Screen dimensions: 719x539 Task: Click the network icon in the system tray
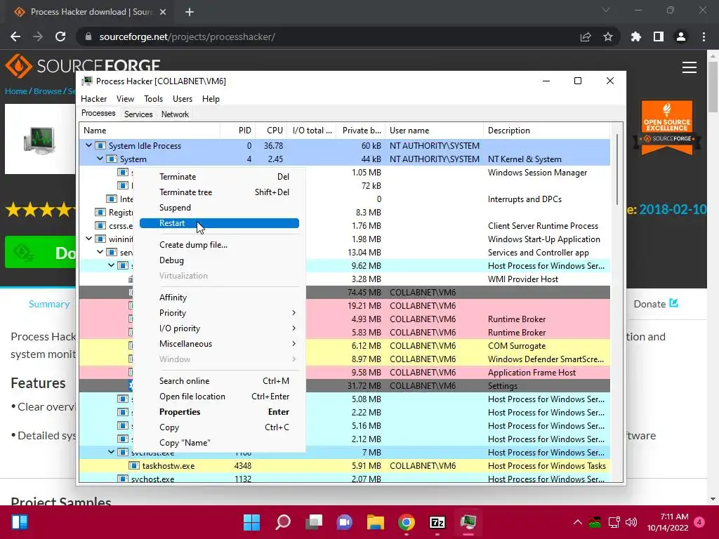coord(614,522)
